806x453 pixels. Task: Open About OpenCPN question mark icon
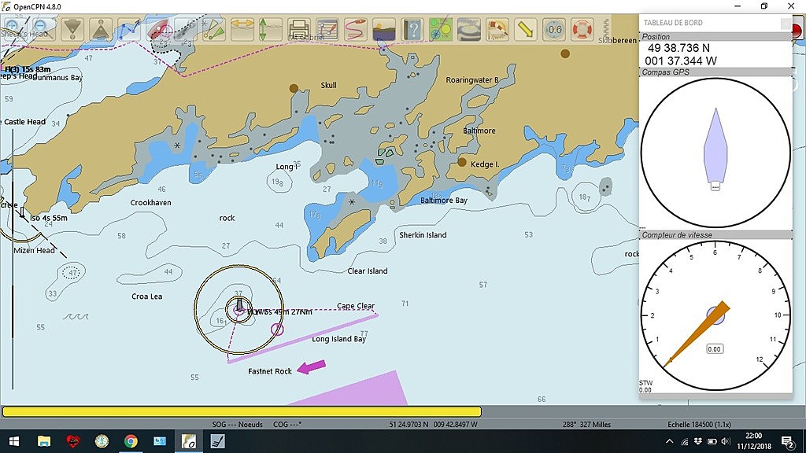(412, 29)
